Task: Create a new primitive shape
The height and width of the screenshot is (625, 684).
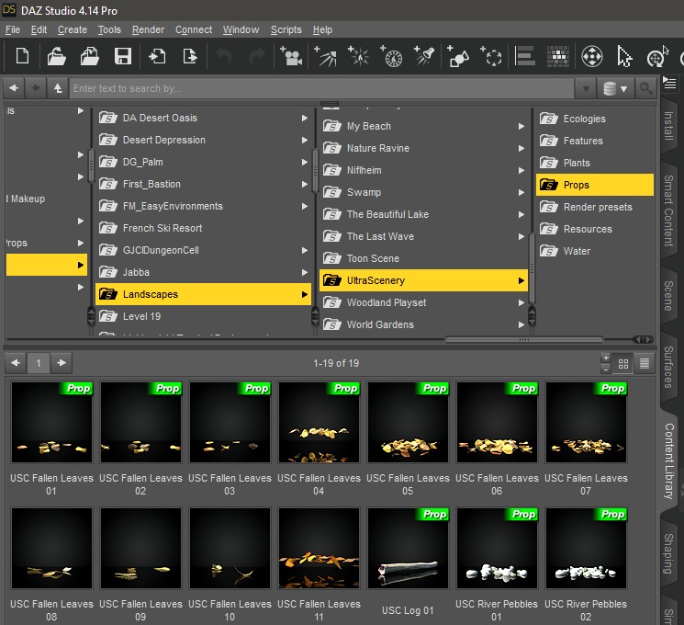Action: click(457, 56)
